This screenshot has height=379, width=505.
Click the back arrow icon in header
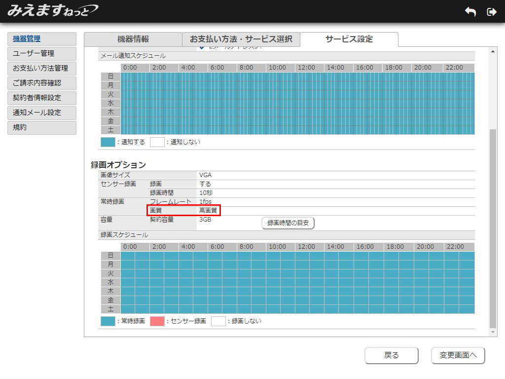(470, 12)
